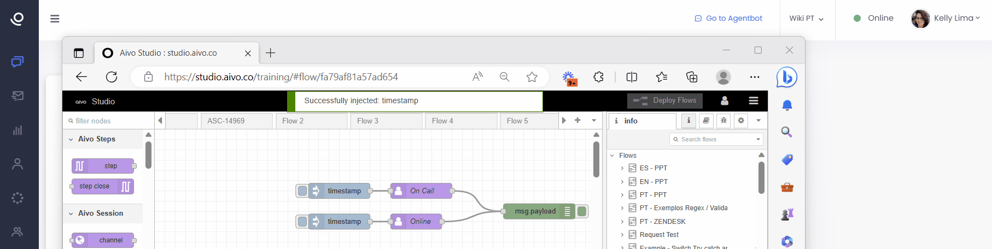Toggle the msg.payload debug node button

pyautogui.click(x=582, y=211)
